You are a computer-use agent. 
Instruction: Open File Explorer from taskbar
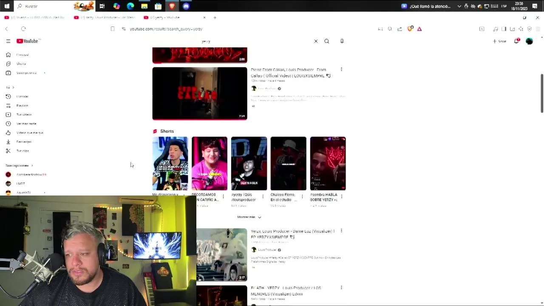tap(144, 6)
